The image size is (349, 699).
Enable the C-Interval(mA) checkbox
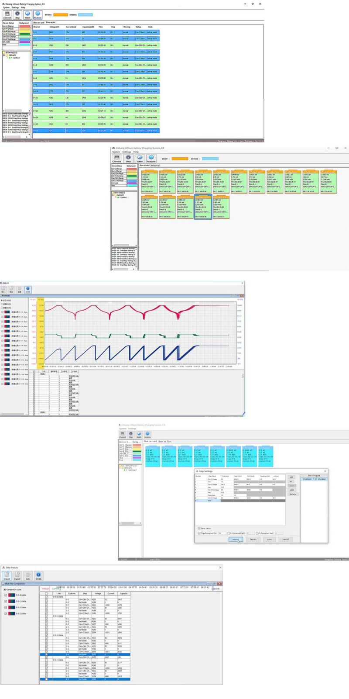[257, 533]
